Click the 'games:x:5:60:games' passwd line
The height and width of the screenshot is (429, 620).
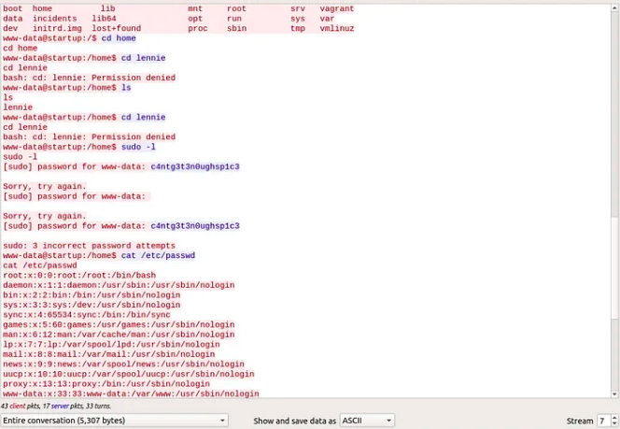pos(119,325)
